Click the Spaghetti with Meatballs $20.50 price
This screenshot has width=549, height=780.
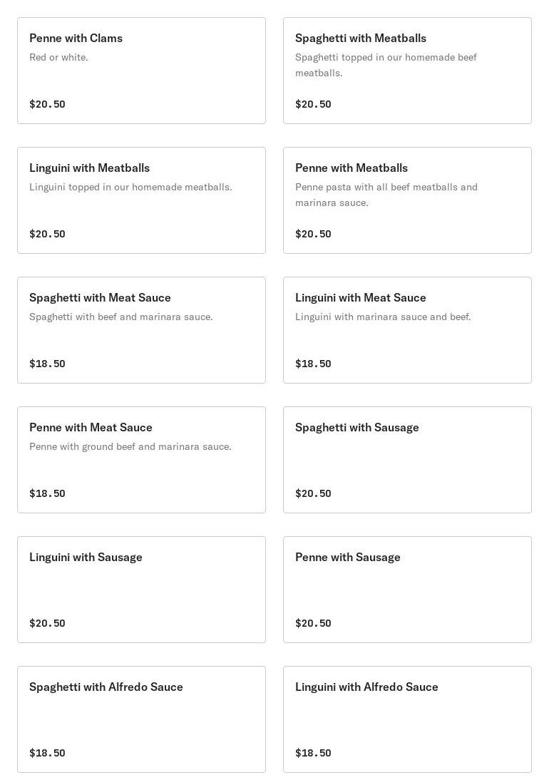click(x=313, y=104)
